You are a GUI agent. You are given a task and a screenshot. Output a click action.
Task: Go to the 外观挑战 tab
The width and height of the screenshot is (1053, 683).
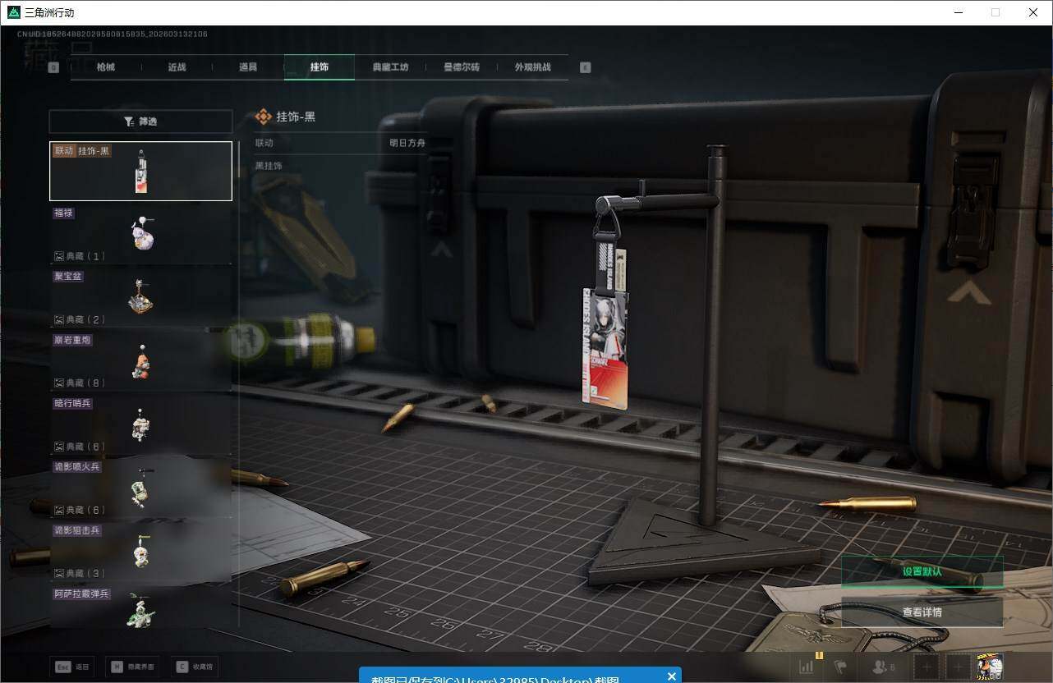[x=532, y=67]
